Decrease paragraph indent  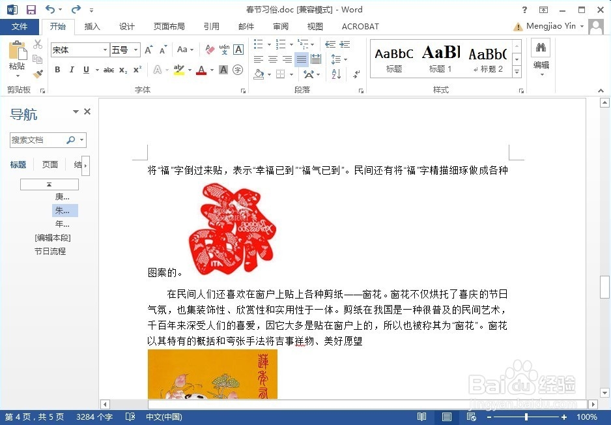tap(330, 44)
